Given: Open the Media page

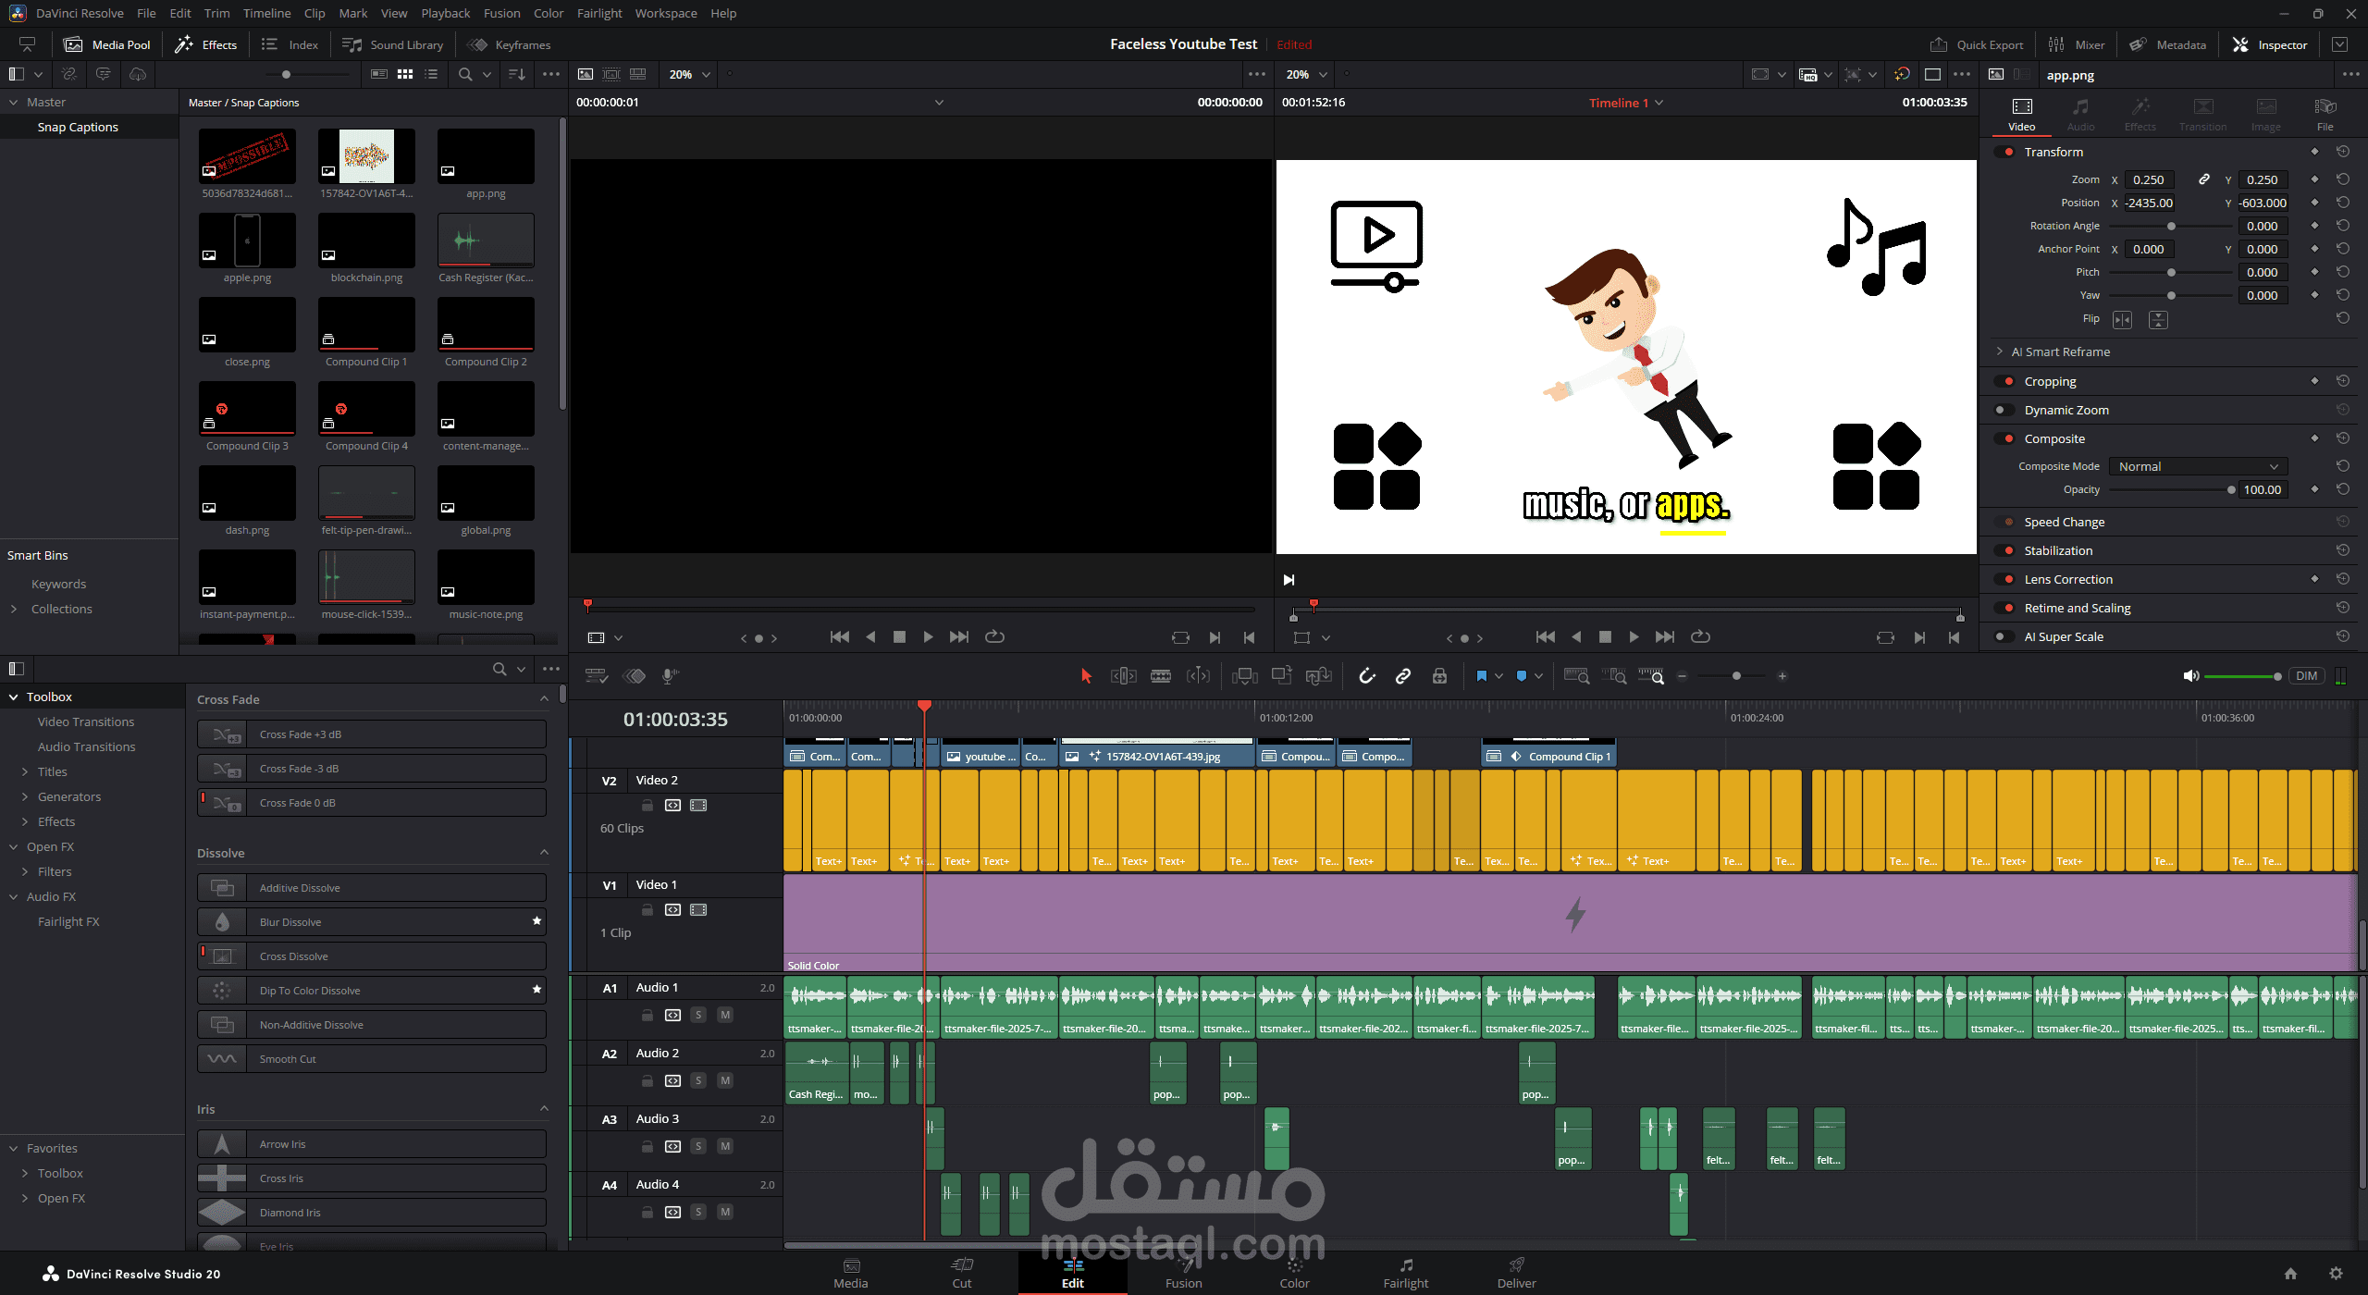Looking at the screenshot, I should (851, 1273).
